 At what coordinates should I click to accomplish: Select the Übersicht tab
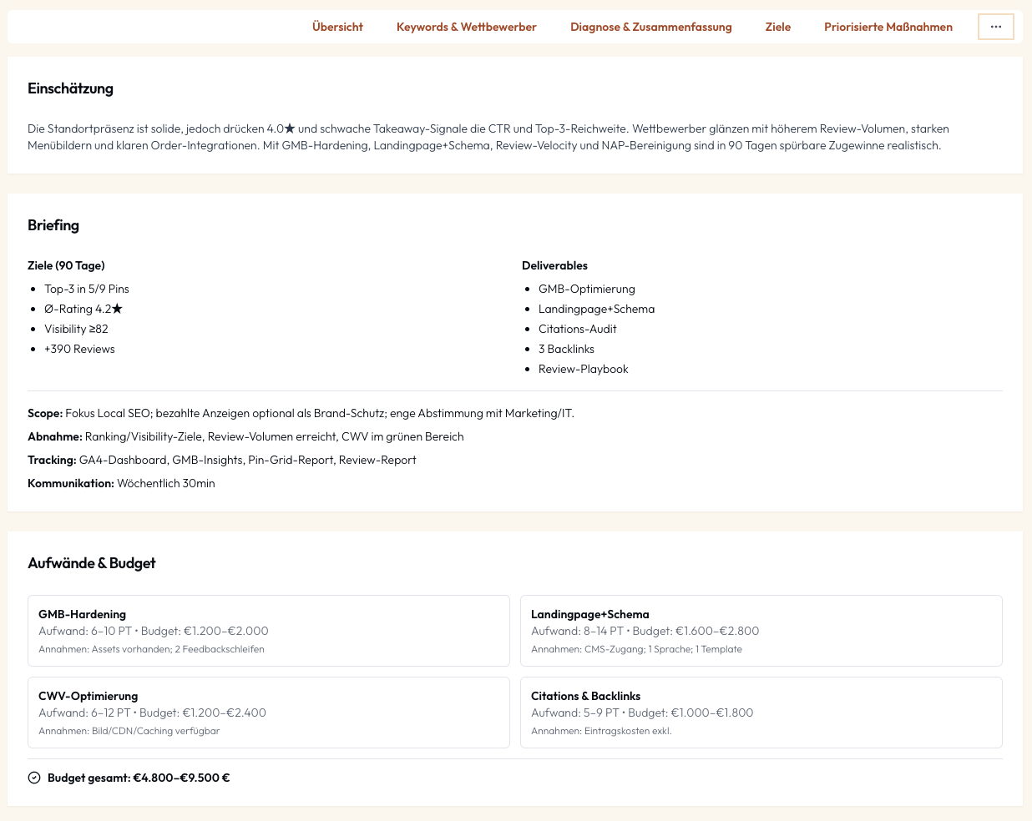click(337, 27)
